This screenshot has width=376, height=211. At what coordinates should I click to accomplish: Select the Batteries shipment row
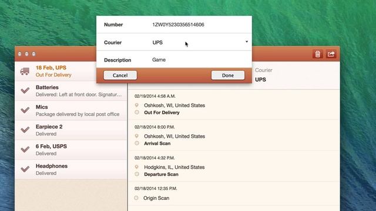[x=70, y=91]
